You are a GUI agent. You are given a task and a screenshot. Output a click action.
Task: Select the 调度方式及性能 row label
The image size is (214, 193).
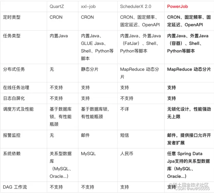(x=18, y=109)
